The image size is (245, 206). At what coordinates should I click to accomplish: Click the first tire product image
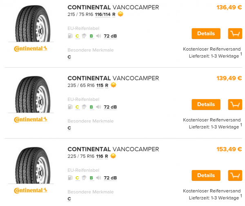point(31,24)
